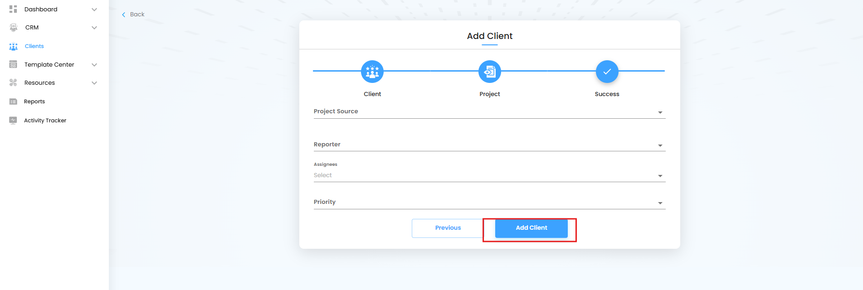The image size is (863, 290).
Task: Expand the Template Center chevron
Action: click(x=94, y=65)
